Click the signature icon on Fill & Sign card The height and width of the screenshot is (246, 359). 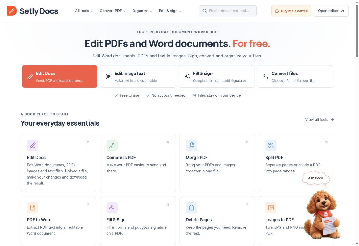point(112,208)
